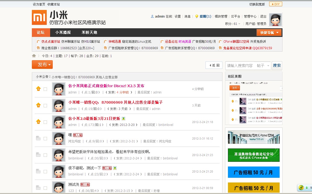
Task: Open the 发布 post dropdown button
Action: pos(42,64)
